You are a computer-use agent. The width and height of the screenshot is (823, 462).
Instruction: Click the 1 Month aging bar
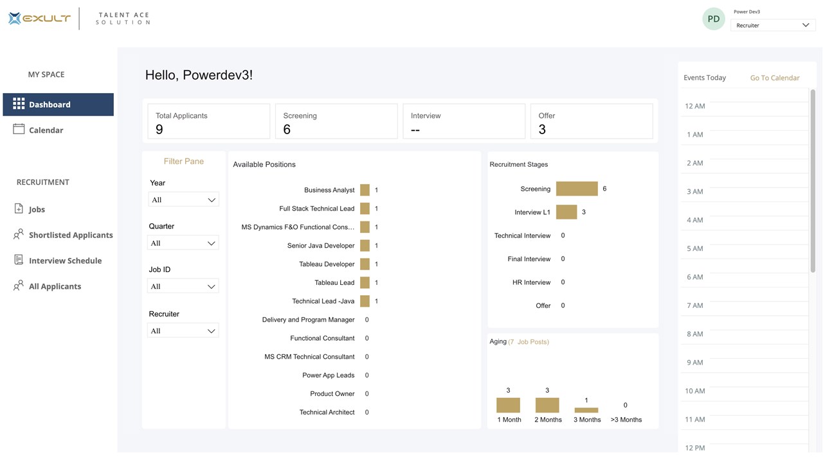[x=508, y=405]
